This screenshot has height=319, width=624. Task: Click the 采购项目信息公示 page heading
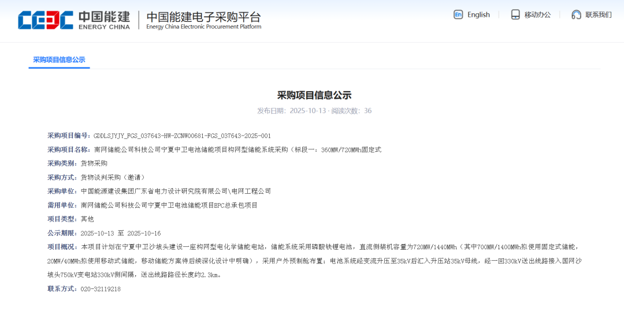click(x=314, y=95)
